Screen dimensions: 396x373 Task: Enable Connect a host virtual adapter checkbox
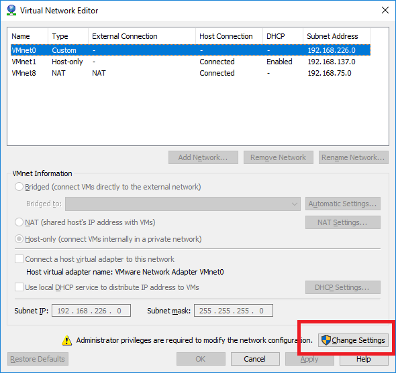tap(19, 259)
